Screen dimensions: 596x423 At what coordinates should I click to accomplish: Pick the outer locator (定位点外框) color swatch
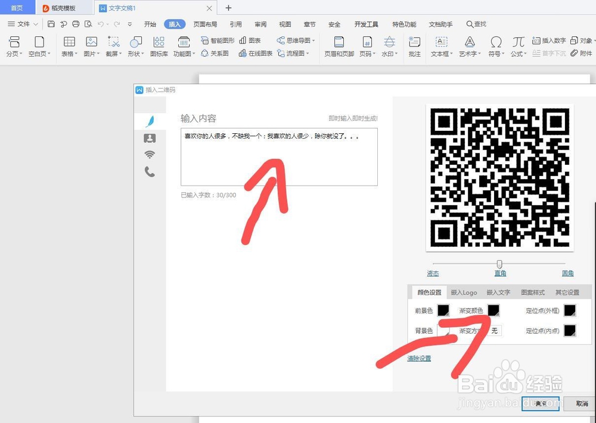click(570, 311)
